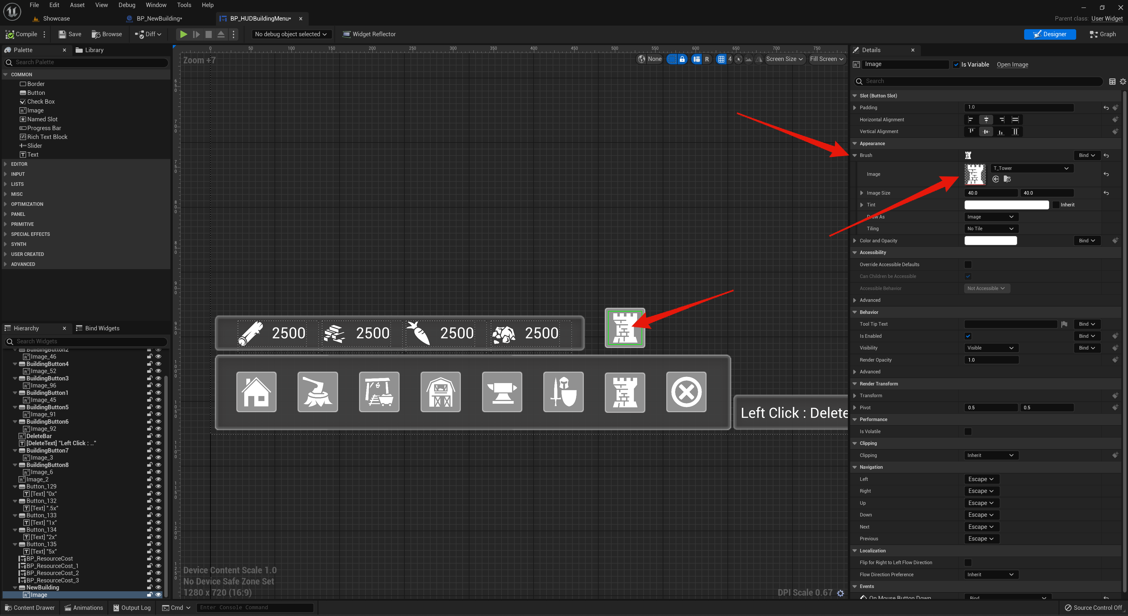The width and height of the screenshot is (1128, 616).
Task: Start Play In Editor with the Play button
Action: pyautogui.click(x=183, y=34)
